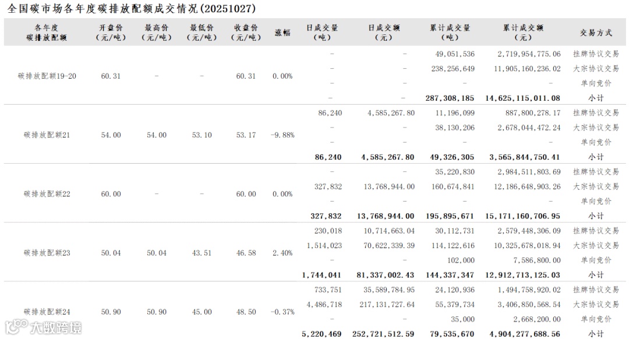This screenshot has height=339, width=629.
Task: Click the 开盘价 column header
Action: click(x=111, y=33)
